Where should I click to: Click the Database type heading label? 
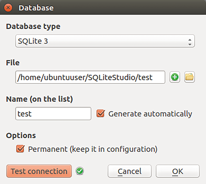tap(33, 27)
